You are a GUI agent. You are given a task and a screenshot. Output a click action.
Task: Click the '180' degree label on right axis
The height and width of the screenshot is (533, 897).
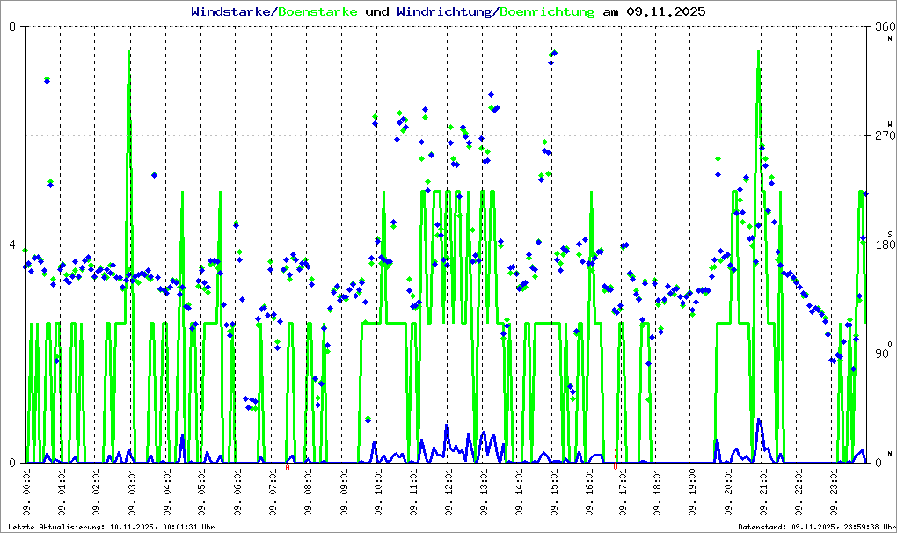(x=884, y=245)
